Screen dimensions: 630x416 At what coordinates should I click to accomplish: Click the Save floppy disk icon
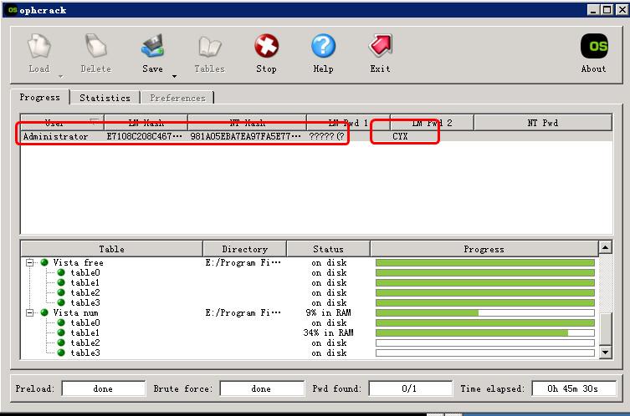pyautogui.click(x=152, y=46)
